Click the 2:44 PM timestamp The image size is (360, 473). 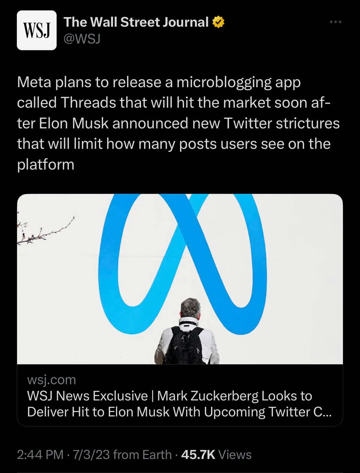[x=40, y=455]
